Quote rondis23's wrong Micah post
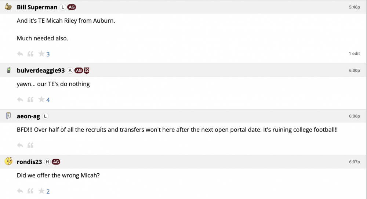Screen dimensions: 367x199 point(30,191)
